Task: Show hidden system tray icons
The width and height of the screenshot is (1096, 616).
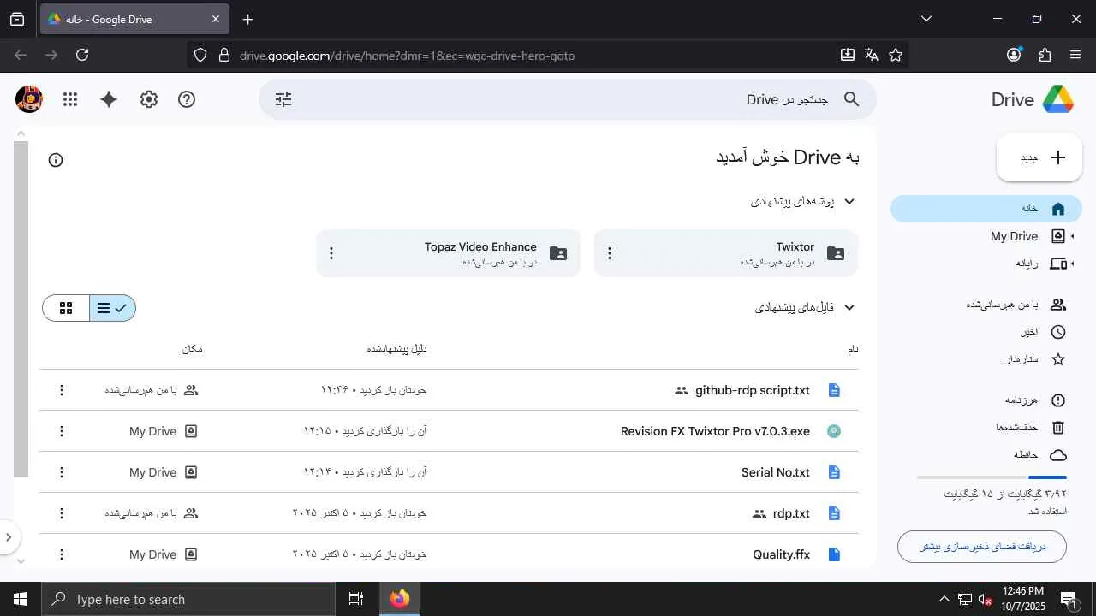Action: (x=944, y=599)
